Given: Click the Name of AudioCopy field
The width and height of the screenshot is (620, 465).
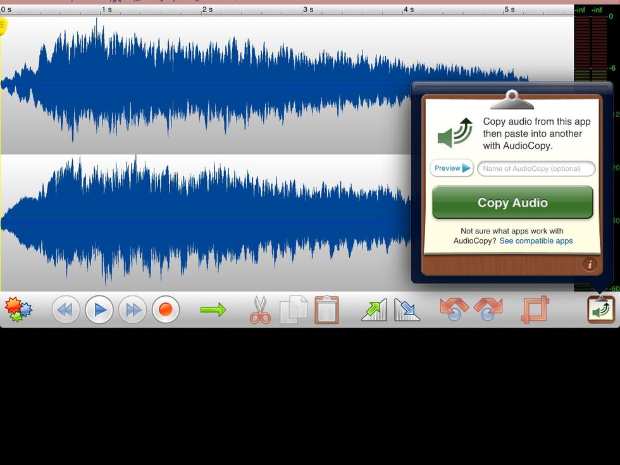Looking at the screenshot, I should coord(536,168).
